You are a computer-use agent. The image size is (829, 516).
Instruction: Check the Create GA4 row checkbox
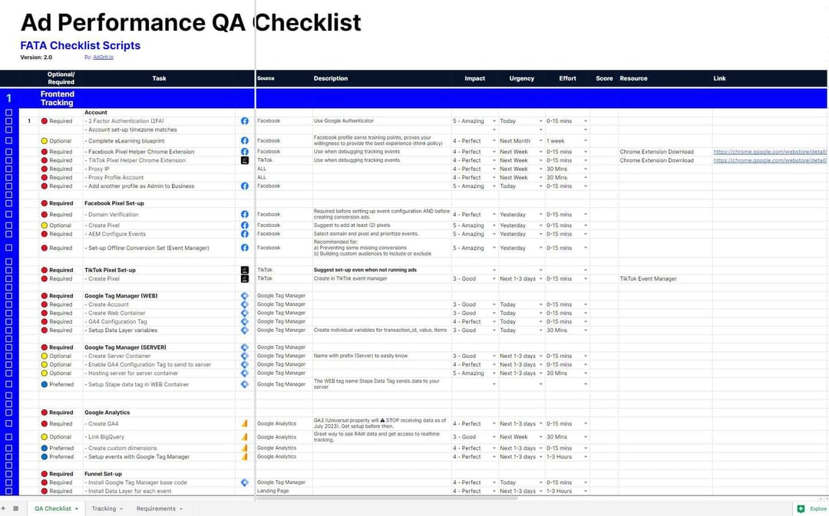(x=8, y=423)
